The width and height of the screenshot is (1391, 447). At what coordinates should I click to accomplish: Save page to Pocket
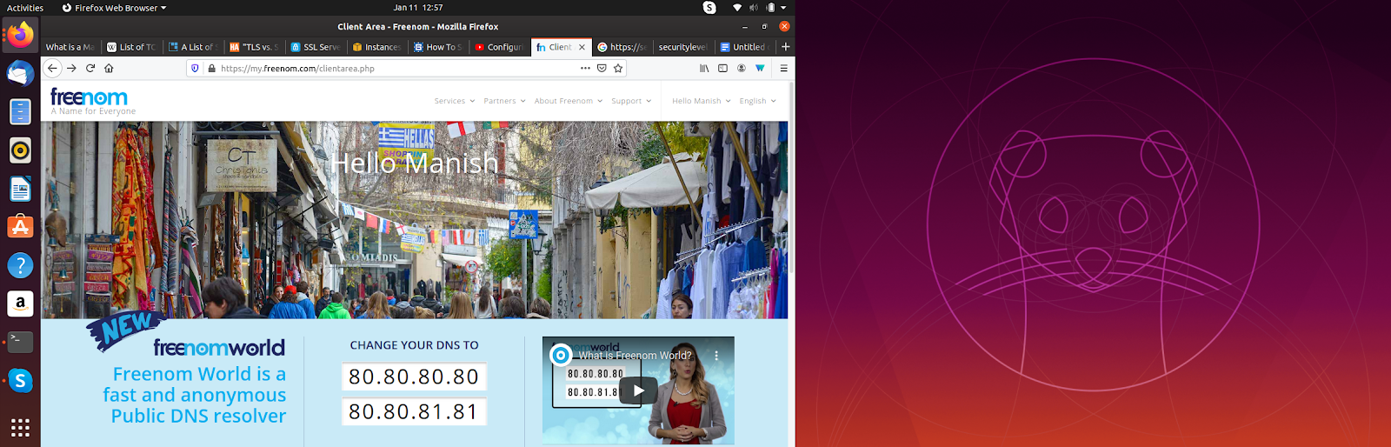point(602,68)
